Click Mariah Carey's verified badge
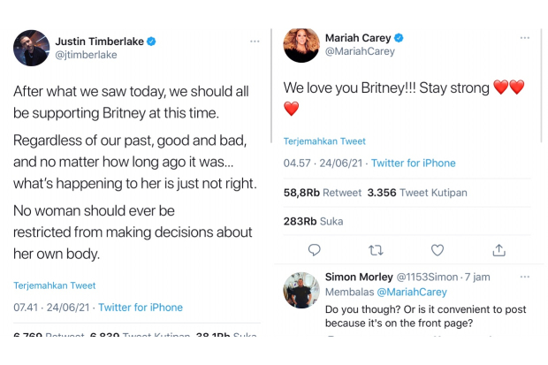Screen dimensions: 548x365 (399, 38)
